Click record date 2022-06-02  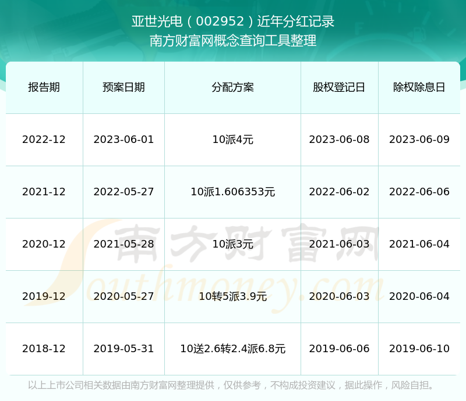click(x=339, y=192)
